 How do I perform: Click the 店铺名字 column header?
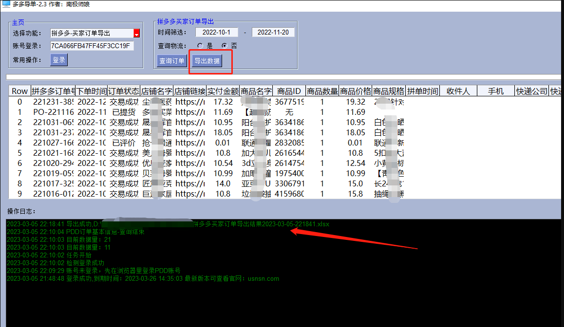[156, 91]
